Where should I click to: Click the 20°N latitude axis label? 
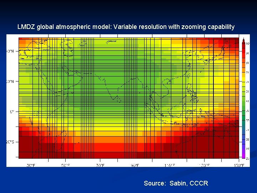(10, 81)
